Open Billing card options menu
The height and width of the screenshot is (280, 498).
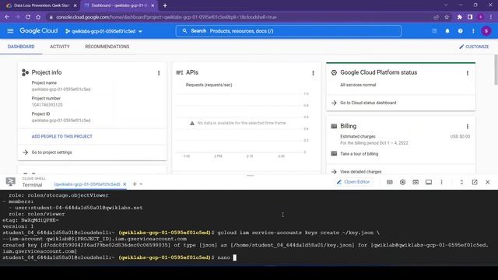[x=467, y=126]
